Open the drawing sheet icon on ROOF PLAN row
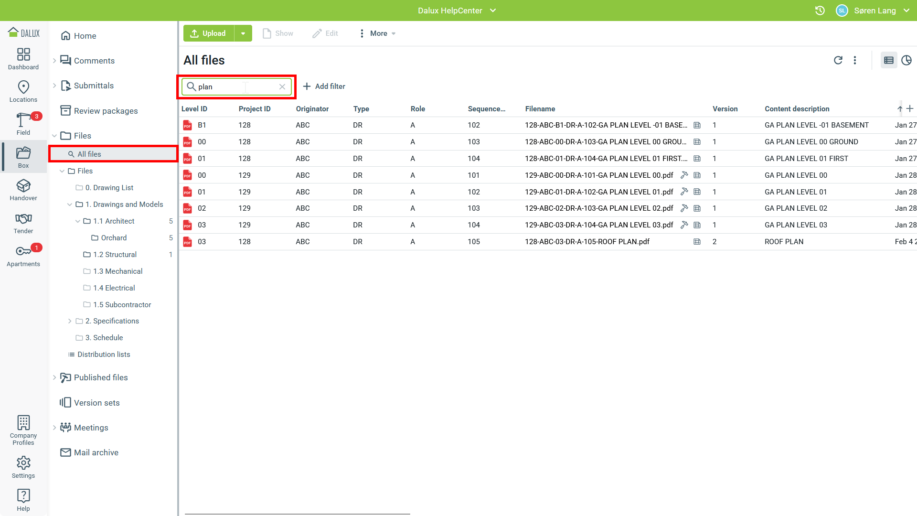The image size is (917, 516). 697,241
